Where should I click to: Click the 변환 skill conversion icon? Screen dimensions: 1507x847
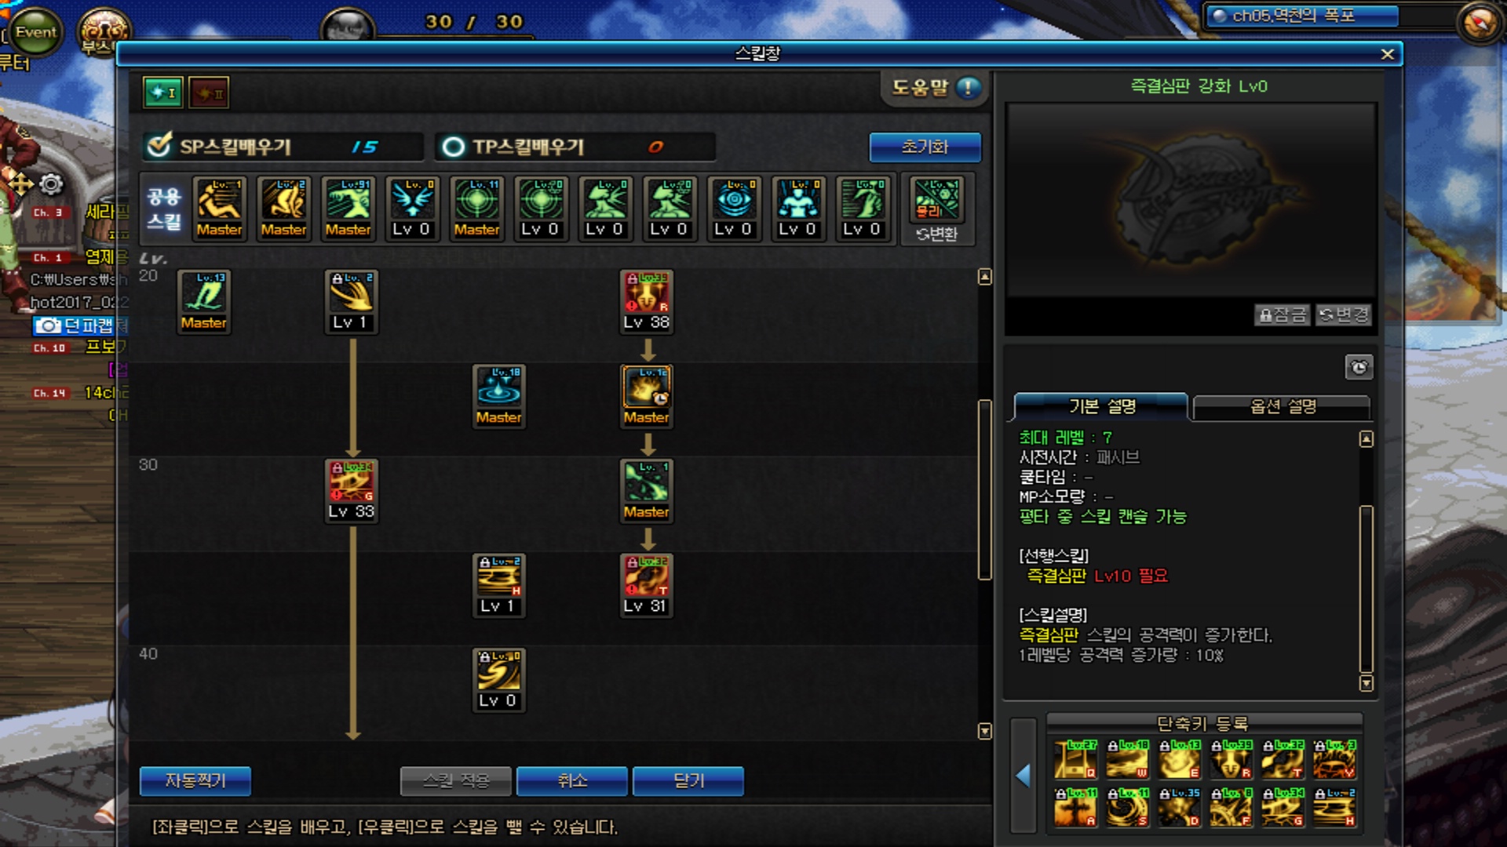click(936, 209)
